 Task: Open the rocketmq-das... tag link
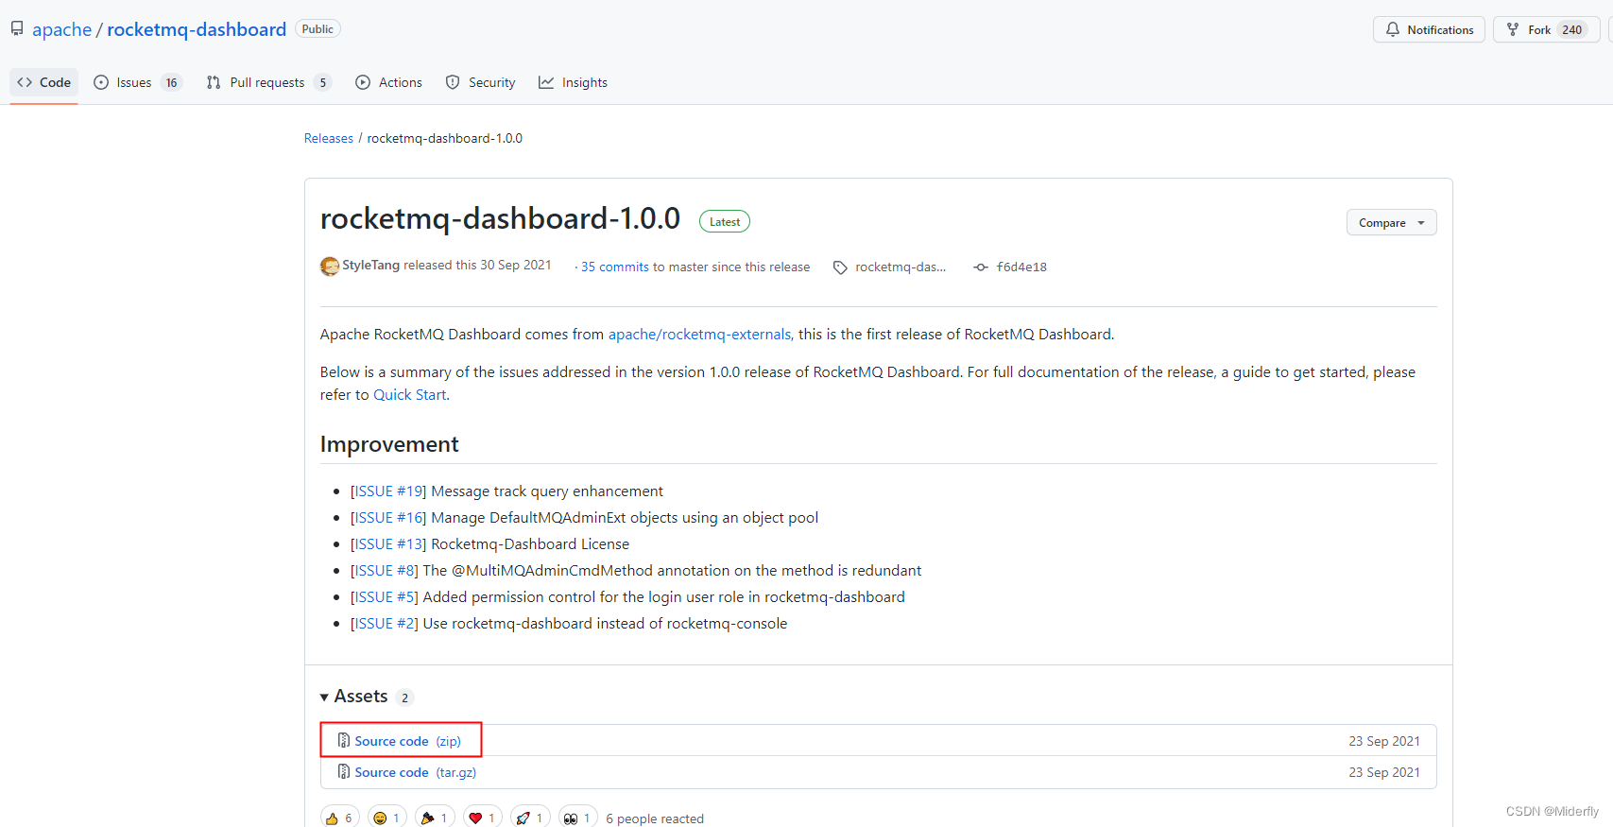[x=900, y=267]
